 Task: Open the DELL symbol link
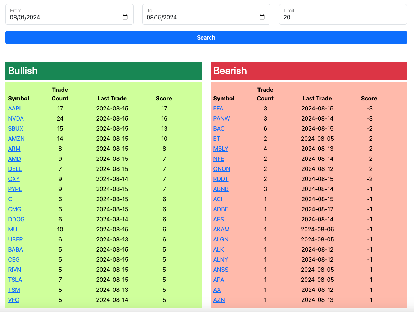coord(15,169)
